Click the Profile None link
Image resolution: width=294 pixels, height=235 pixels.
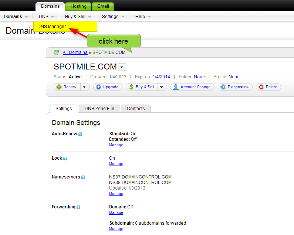(234, 77)
